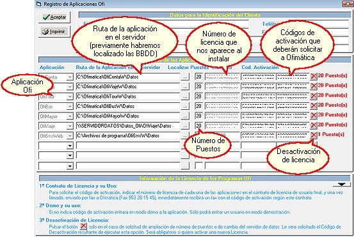Viewport: 354px width, 237px height.
Task: Browse for the OfiMayorW path with ellipsis button
Action: coord(185,116)
